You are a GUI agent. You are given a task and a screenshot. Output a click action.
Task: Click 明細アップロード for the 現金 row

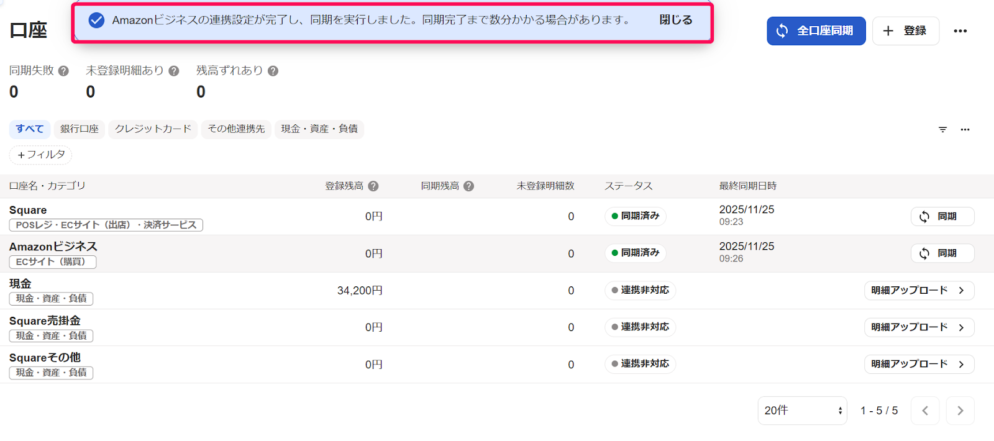pyautogui.click(x=919, y=290)
